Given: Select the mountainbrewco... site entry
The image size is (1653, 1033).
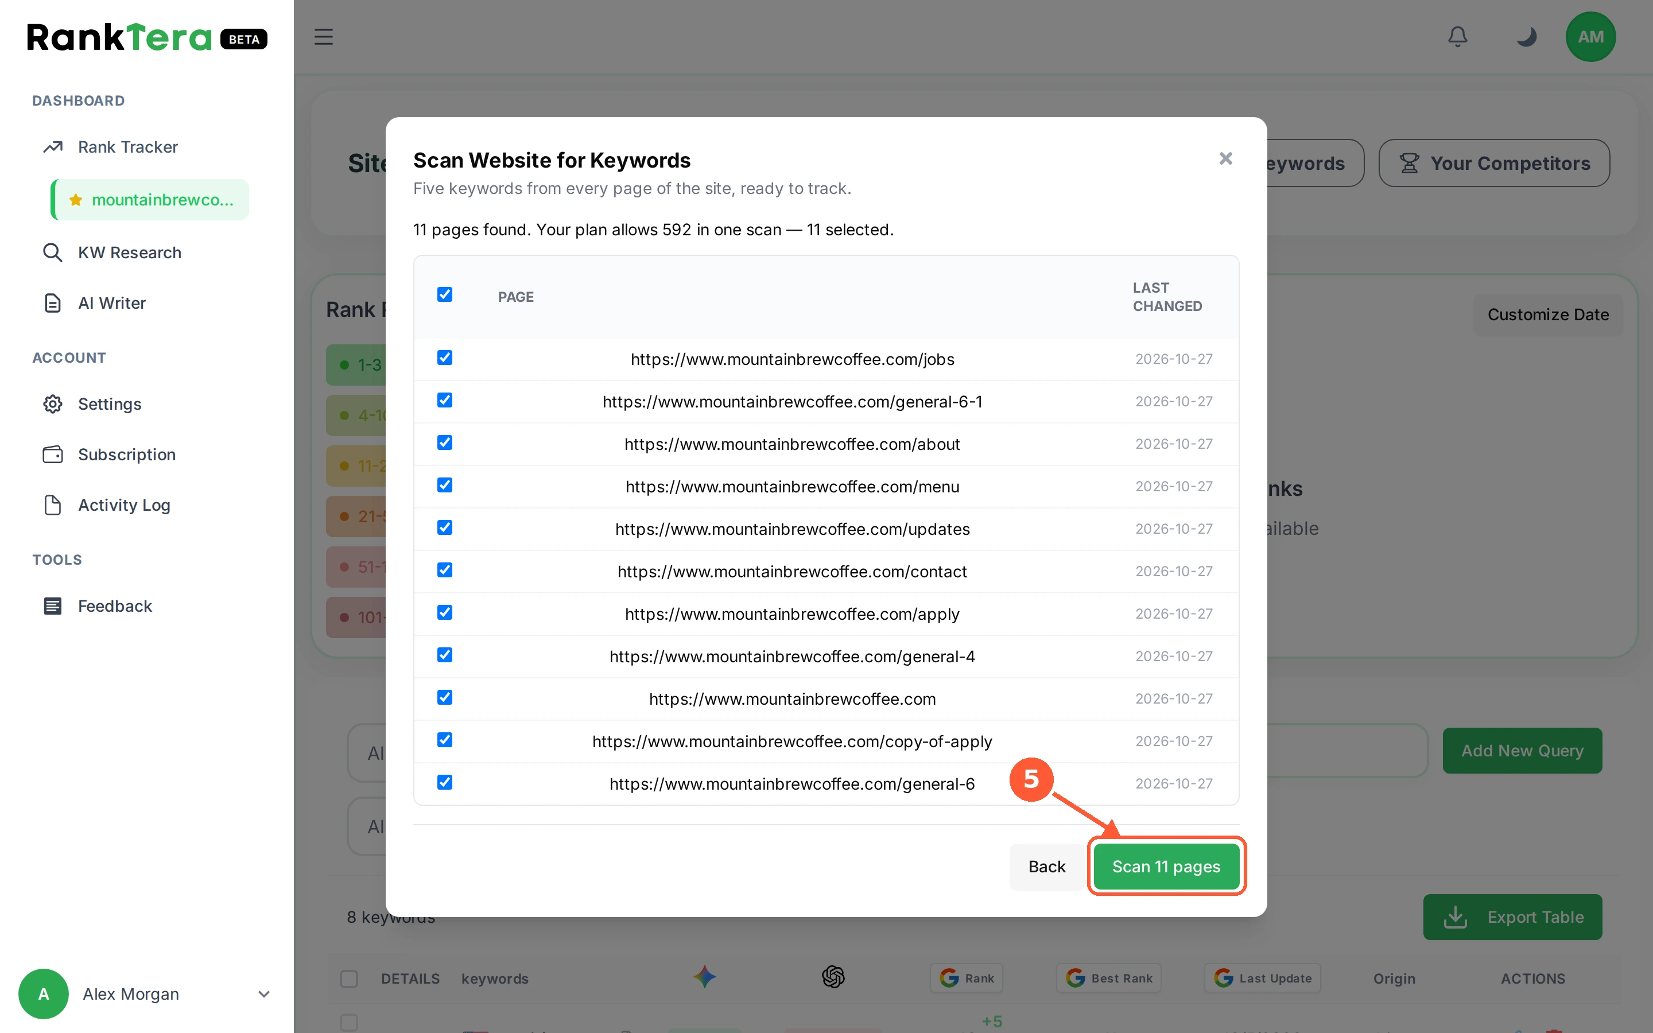Looking at the screenshot, I should [150, 200].
